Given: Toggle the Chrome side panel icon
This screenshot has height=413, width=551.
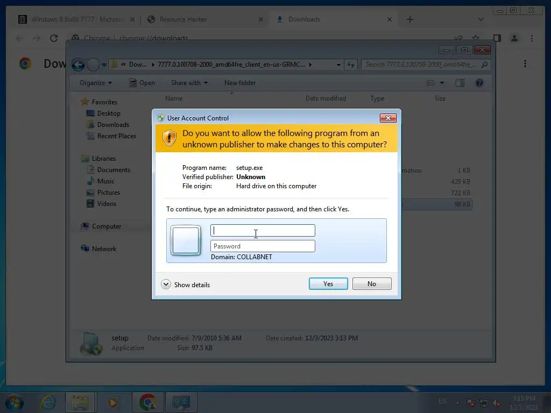Looking at the screenshot, I should 497,38.
